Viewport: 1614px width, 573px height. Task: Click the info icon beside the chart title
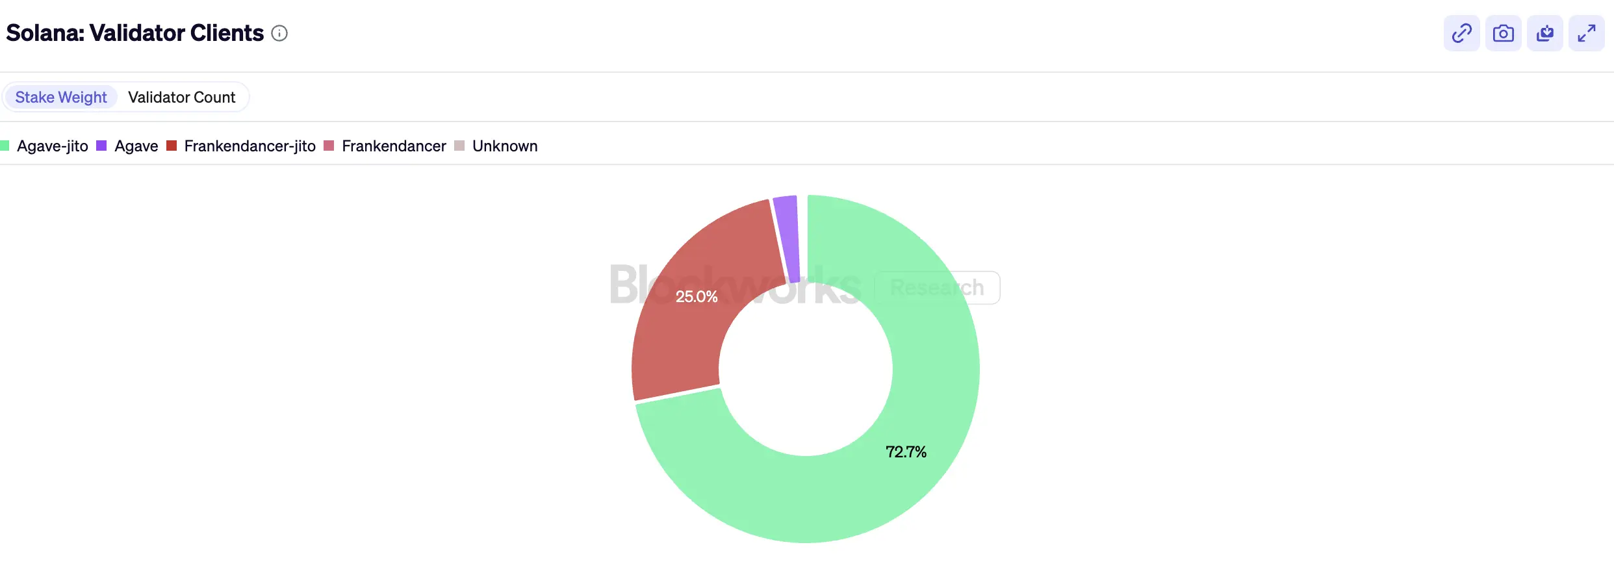(279, 33)
